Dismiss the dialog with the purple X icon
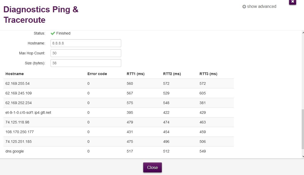This screenshot has width=304, height=175. click(x=292, y=2)
